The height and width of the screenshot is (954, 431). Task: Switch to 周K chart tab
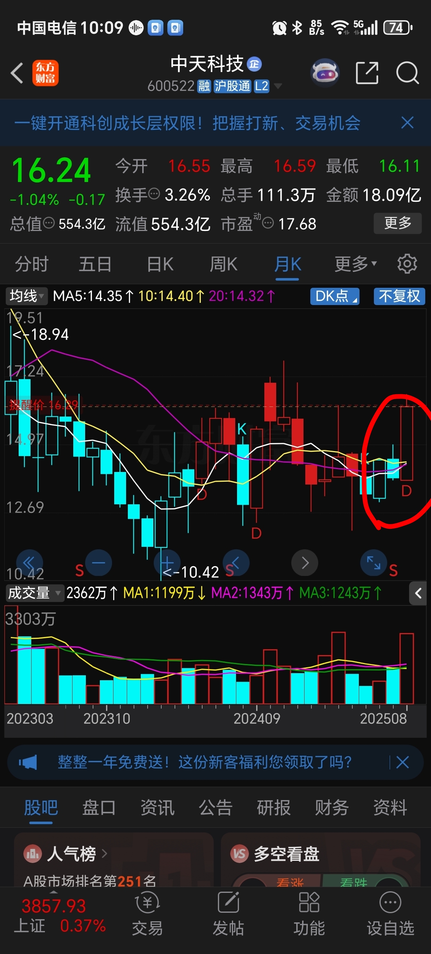[224, 264]
